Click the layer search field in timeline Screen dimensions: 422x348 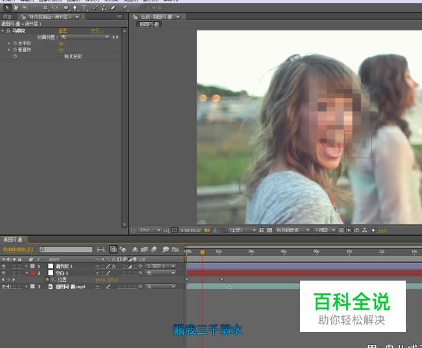[66, 249]
